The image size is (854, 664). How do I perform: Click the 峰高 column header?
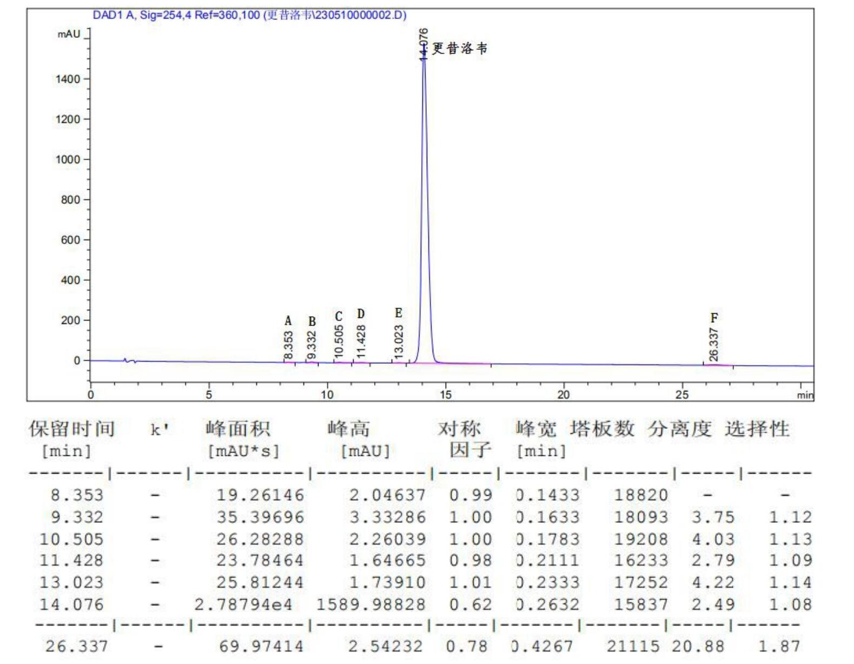tap(349, 429)
